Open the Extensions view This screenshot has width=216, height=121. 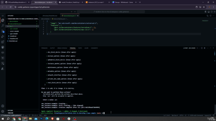pos(3,42)
